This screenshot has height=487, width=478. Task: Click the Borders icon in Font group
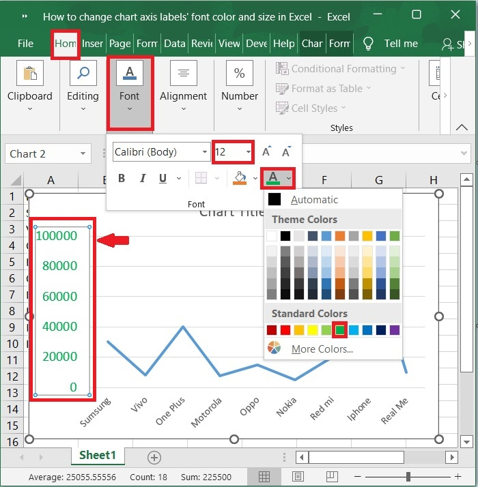pos(201,178)
